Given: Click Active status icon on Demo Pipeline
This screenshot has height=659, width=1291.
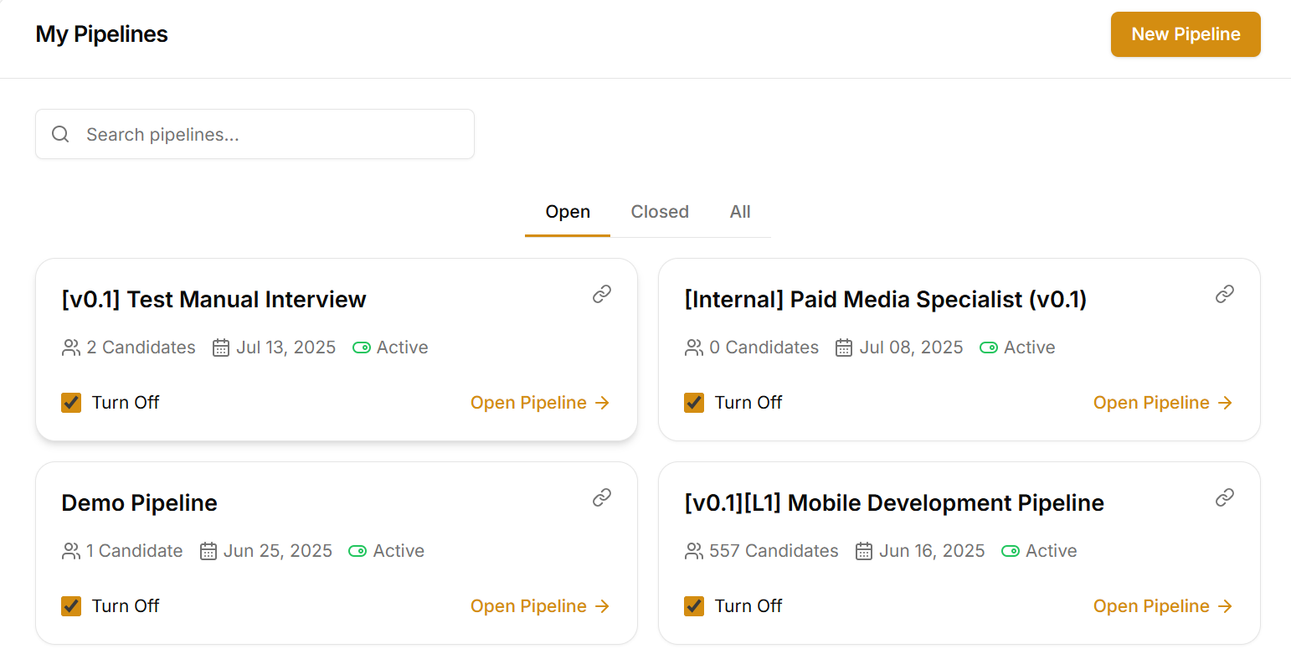Looking at the screenshot, I should point(357,551).
